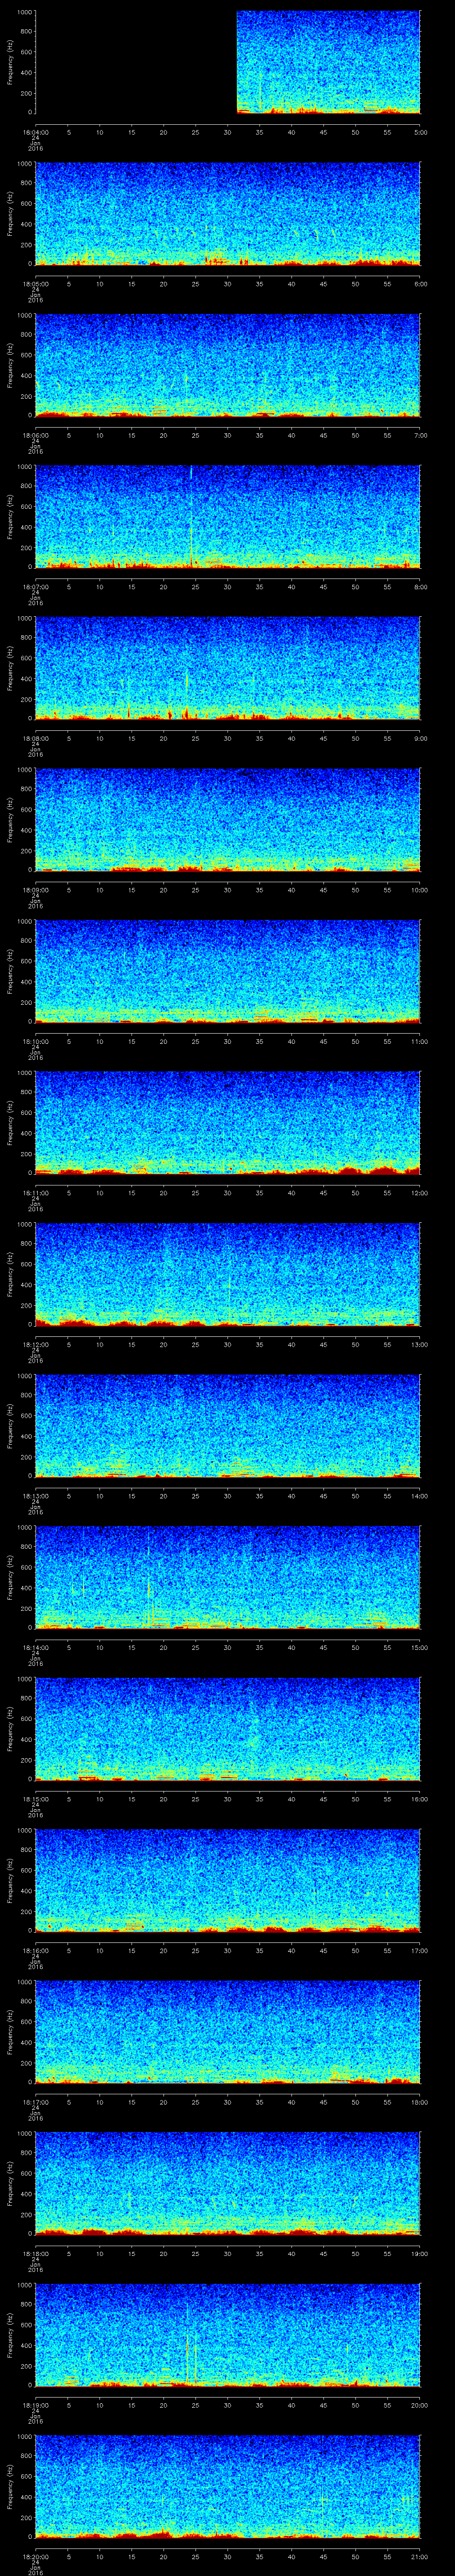Click the 18:07:00 start time label
Viewport: 455px width, 2576px height.
35,586
